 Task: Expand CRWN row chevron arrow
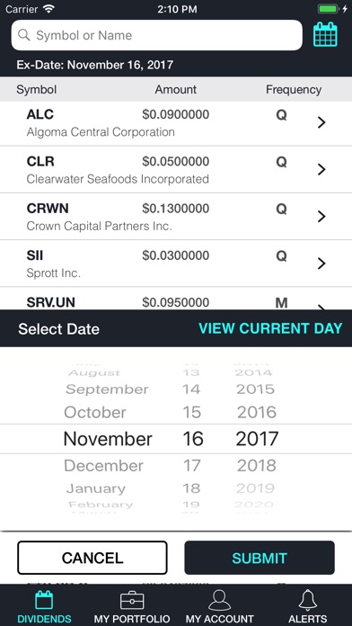pos(321,217)
